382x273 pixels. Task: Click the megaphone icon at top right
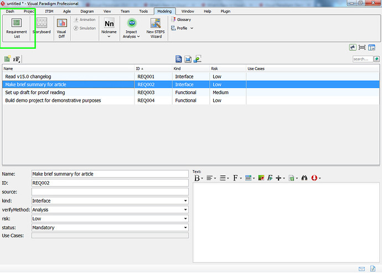(353, 47)
